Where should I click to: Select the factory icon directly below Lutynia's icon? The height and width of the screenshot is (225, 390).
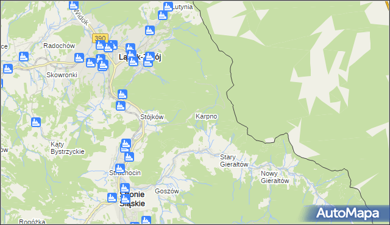(x=163, y=15)
